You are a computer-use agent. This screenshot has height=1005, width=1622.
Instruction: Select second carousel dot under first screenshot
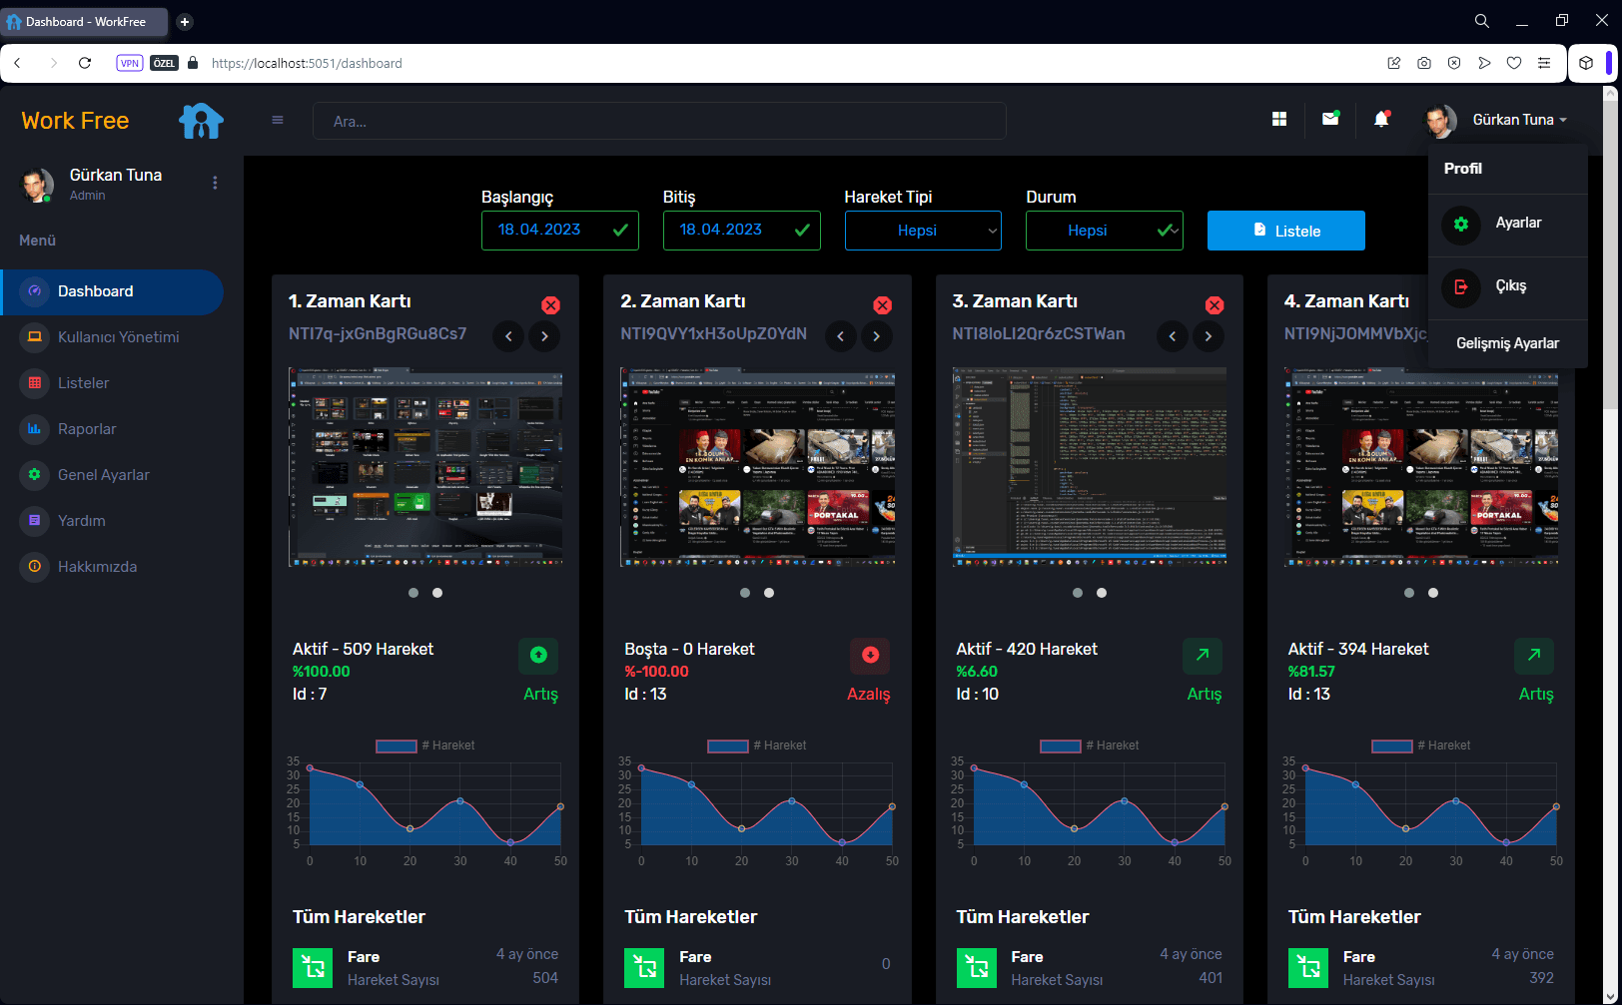437,593
